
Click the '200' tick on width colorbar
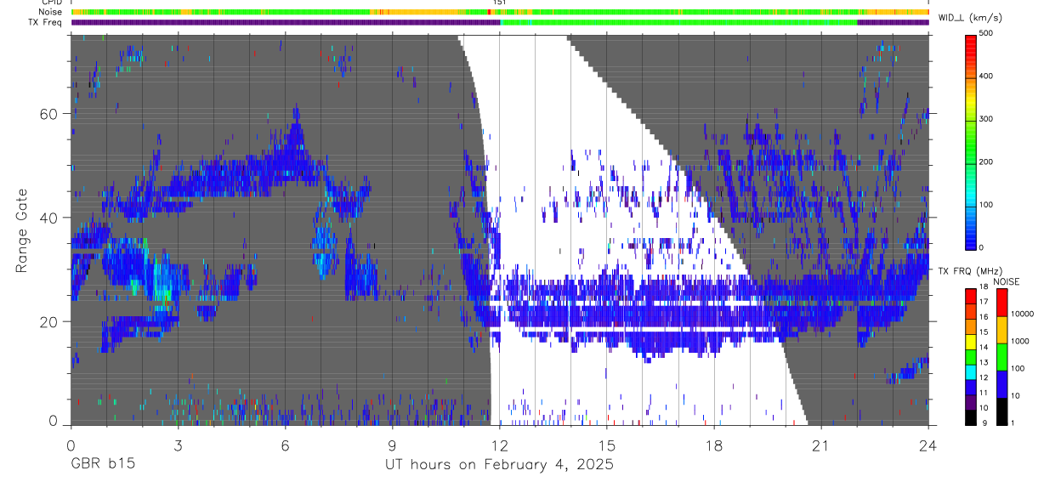point(987,162)
